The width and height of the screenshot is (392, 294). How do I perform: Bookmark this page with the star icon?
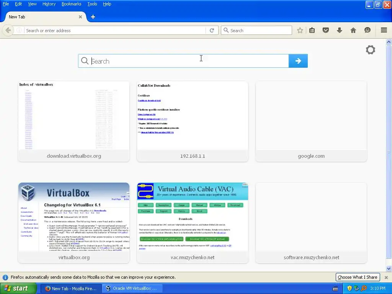(300, 30)
